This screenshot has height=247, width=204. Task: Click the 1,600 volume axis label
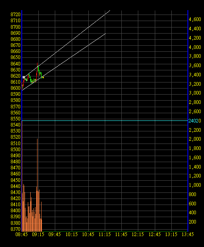click(x=195, y=158)
